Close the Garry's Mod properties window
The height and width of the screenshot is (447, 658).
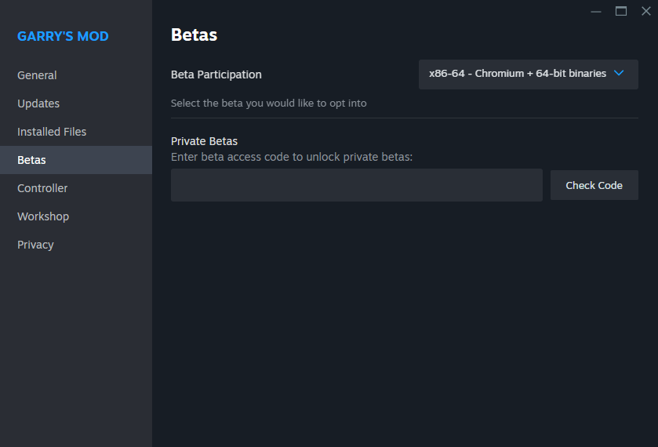point(645,11)
